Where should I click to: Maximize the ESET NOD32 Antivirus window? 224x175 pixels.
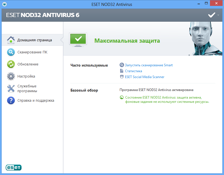click(x=206, y=3)
